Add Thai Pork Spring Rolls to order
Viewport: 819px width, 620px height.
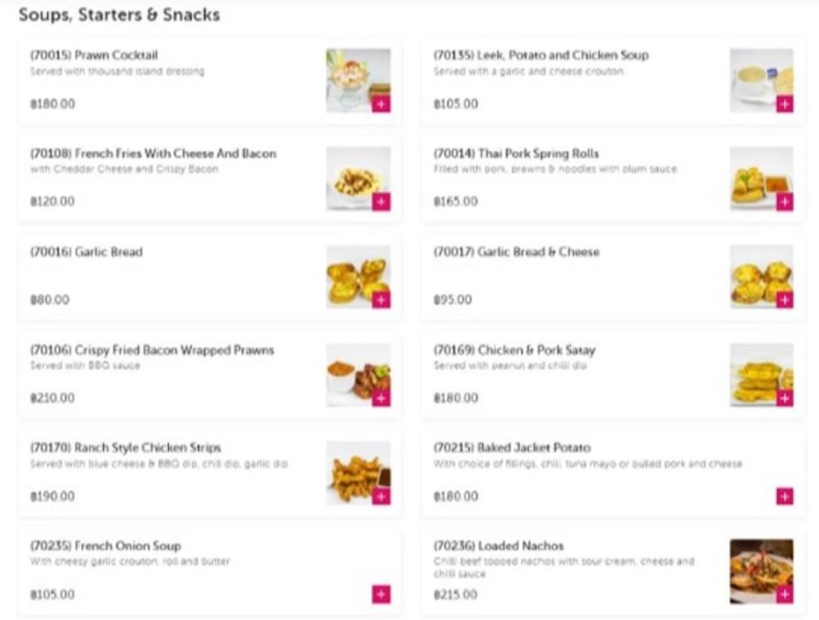785,201
